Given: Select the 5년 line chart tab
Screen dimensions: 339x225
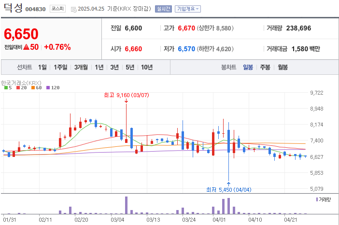Looking at the screenshot, I should tap(130, 67).
